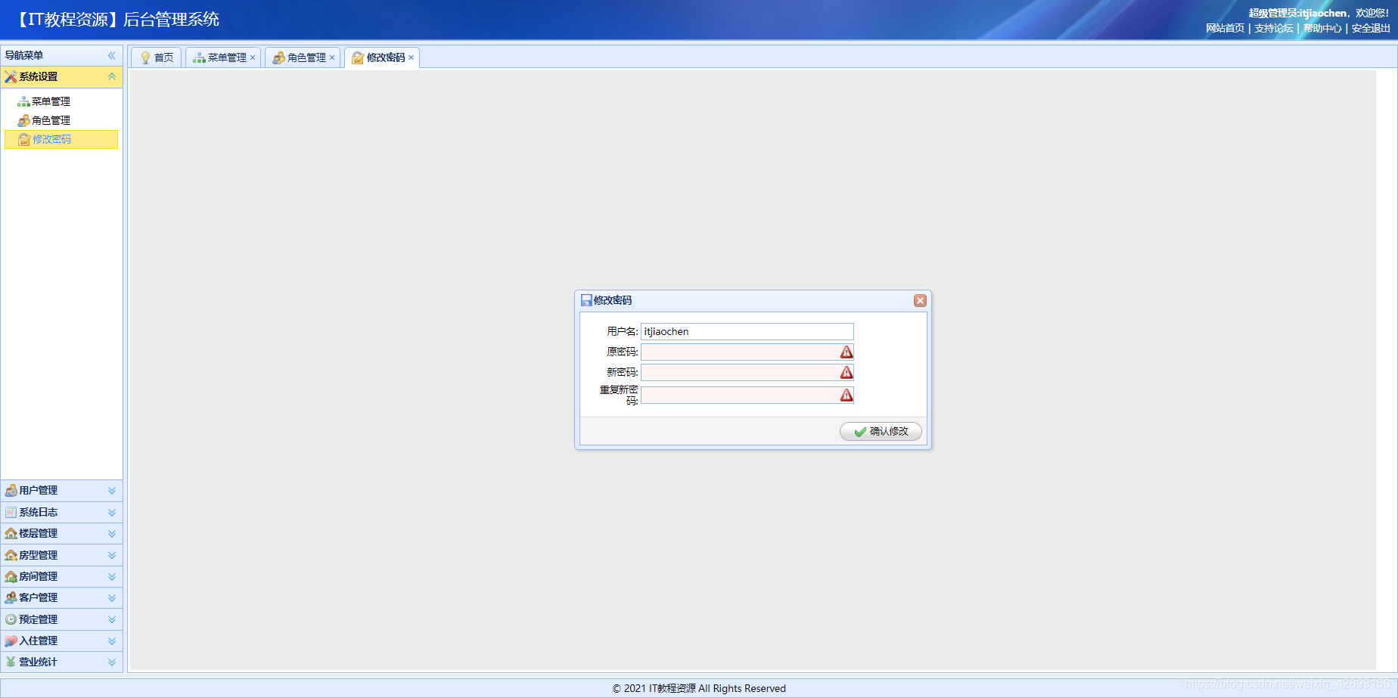
Task: Open the 网站首页 link
Action: [x=1225, y=28]
